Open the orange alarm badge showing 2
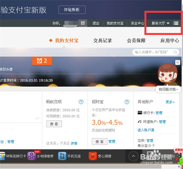 tap(42, 61)
